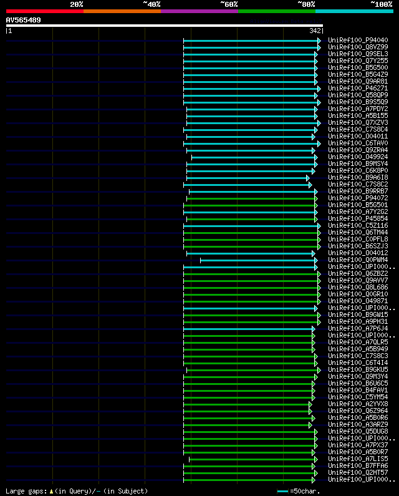Click the red 20% identity legend bar

pos(45,11)
